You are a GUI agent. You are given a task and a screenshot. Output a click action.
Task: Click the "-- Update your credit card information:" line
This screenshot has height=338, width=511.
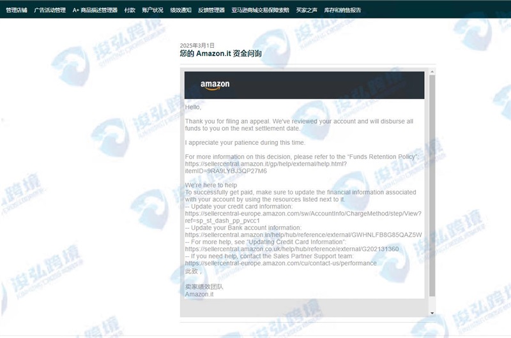click(x=239, y=207)
